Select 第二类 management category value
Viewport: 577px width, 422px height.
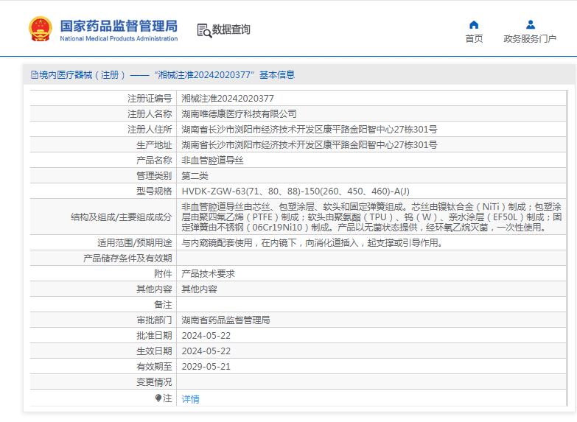pos(195,176)
